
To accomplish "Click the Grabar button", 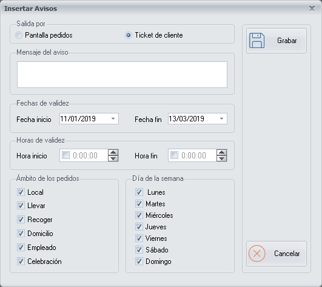I will (277, 41).
